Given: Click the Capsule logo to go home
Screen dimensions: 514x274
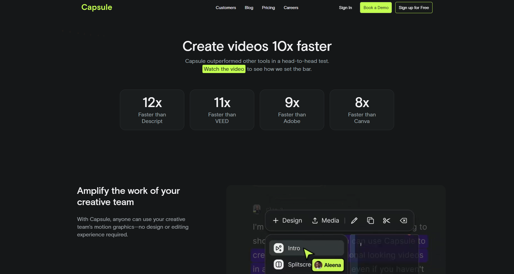Looking at the screenshot, I should 97,7.
